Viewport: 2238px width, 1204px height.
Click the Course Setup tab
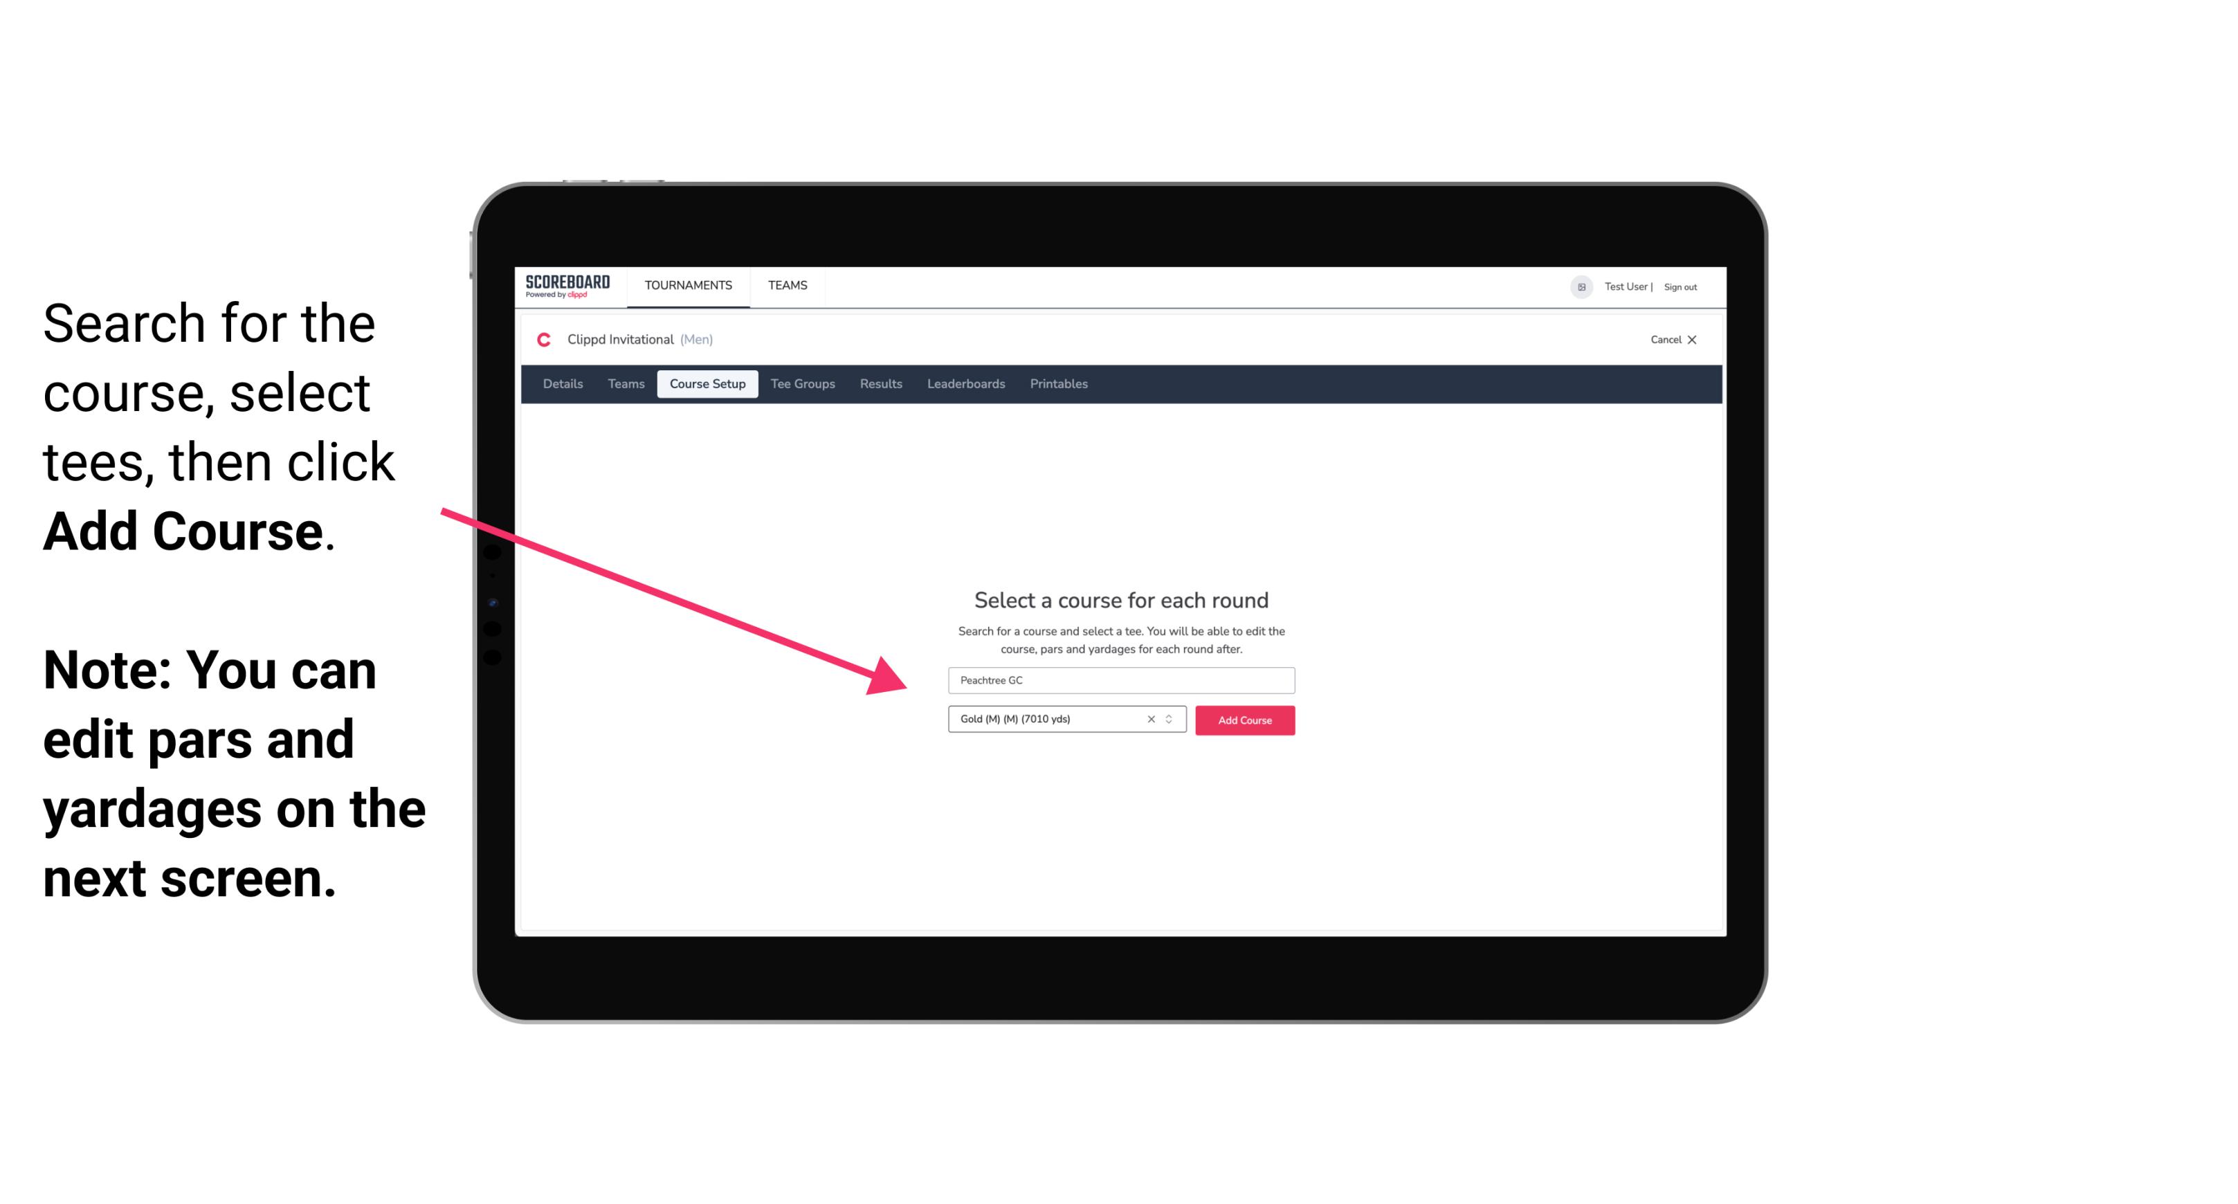[707, 384]
